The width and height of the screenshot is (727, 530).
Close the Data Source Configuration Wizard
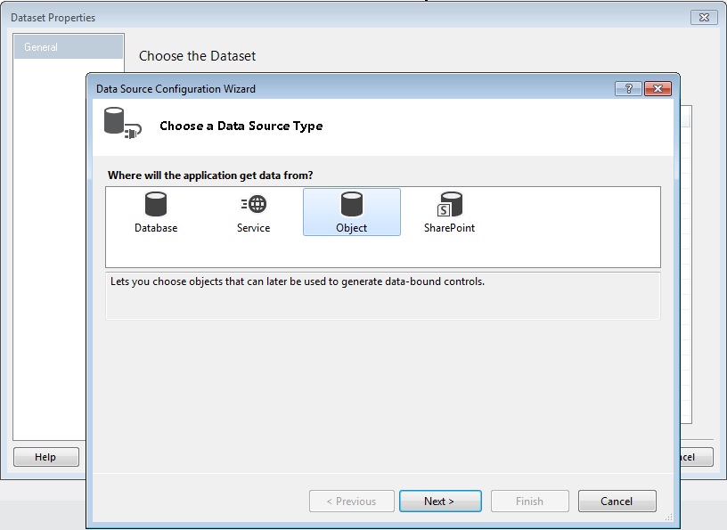(658, 89)
